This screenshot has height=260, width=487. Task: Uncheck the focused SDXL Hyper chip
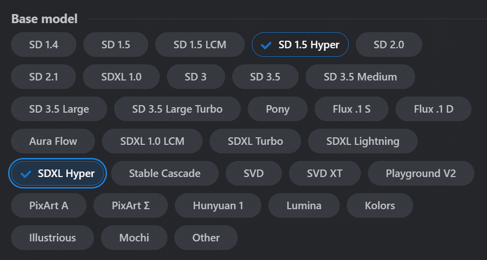click(x=57, y=174)
